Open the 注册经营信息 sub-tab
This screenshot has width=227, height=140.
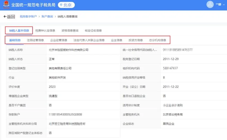pos(35,40)
